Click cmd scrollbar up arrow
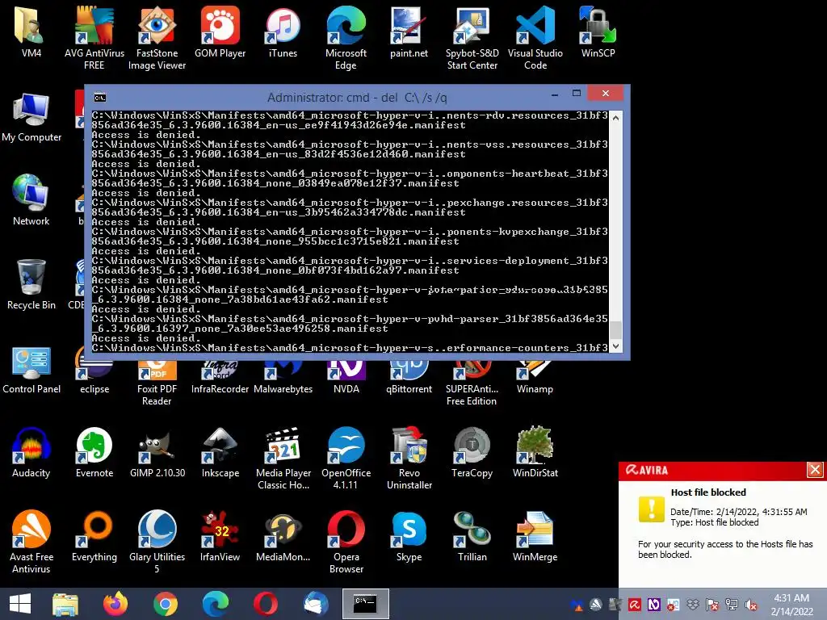 615,118
